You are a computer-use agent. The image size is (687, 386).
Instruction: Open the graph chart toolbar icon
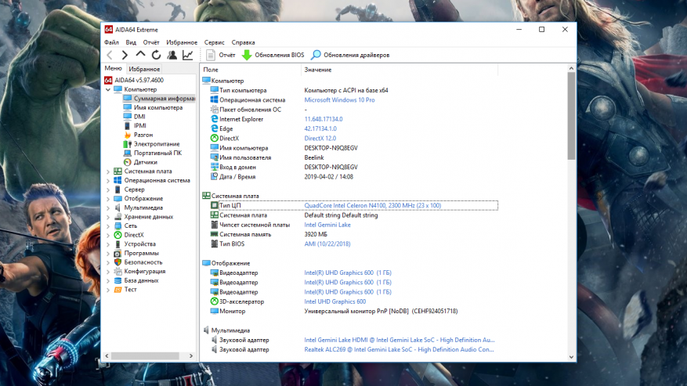pos(187,55)
